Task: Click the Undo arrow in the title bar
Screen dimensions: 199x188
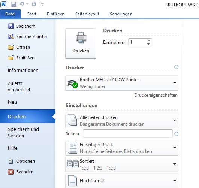Action: pos(22,4)
